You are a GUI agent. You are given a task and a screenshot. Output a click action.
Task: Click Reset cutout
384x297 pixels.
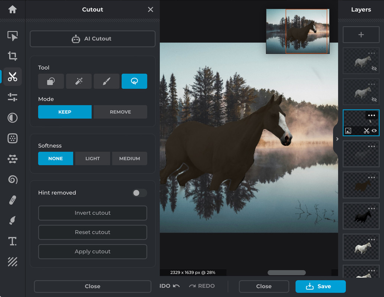[x=93, y=232]
